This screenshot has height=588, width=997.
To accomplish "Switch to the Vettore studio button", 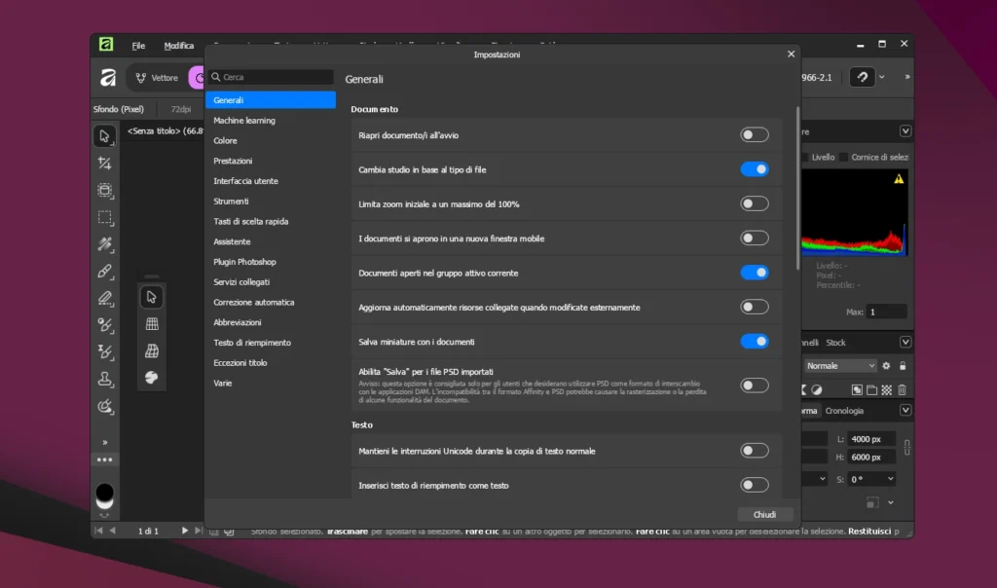I will 157,78.
